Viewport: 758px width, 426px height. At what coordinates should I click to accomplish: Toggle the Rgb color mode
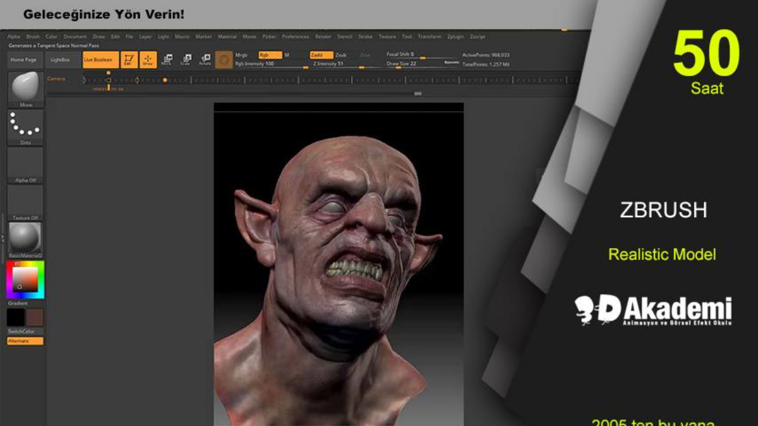tap(270, 55)
